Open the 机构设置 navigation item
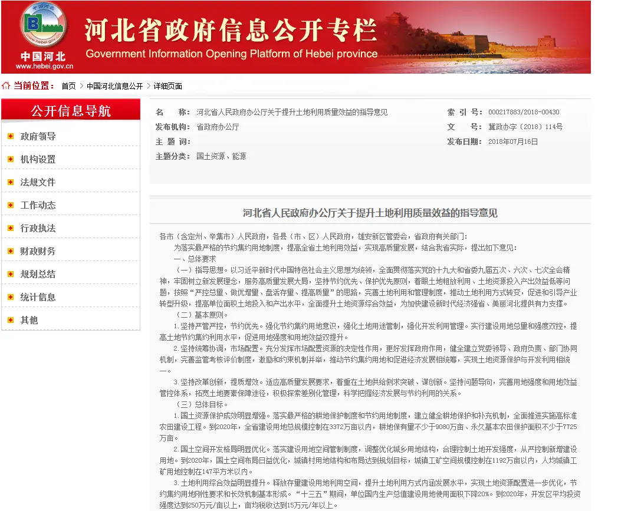 point(38,159)
